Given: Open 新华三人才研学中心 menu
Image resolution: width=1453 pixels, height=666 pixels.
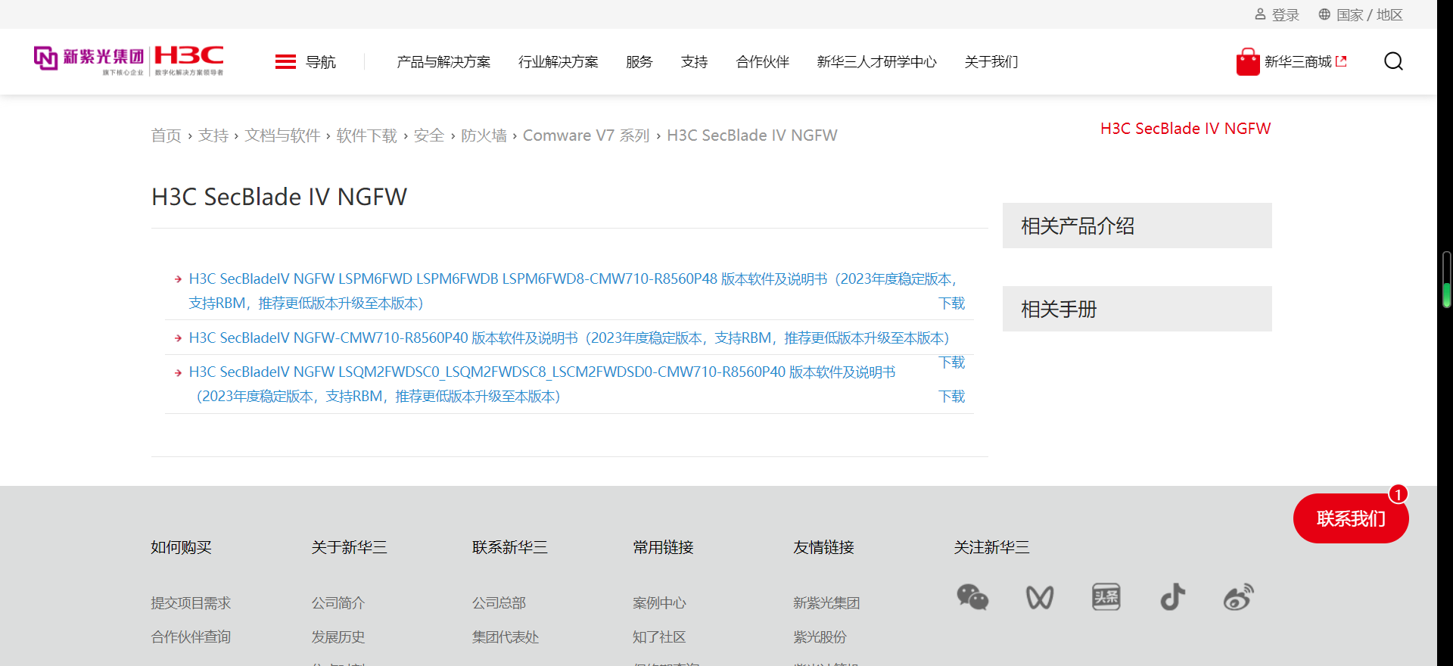Looking at the screenshot, I should point(877,62).
